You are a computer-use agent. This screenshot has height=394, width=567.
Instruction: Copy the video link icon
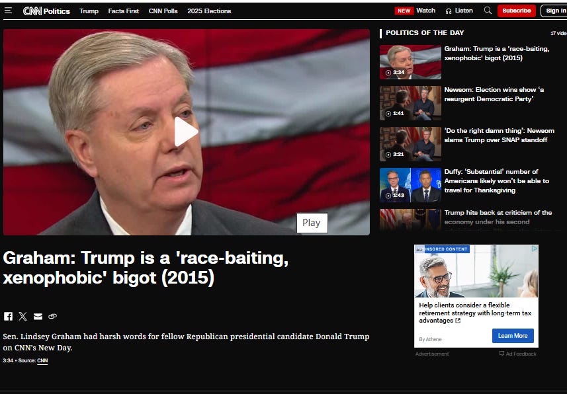pos(52,316)
